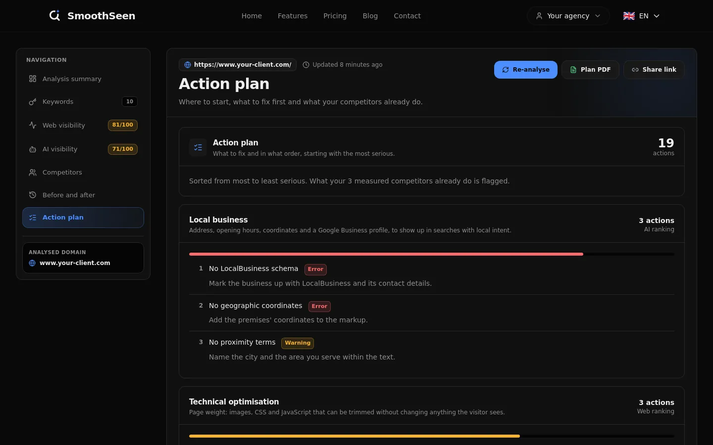Open AI visibility in the navigation

(83, 149)
